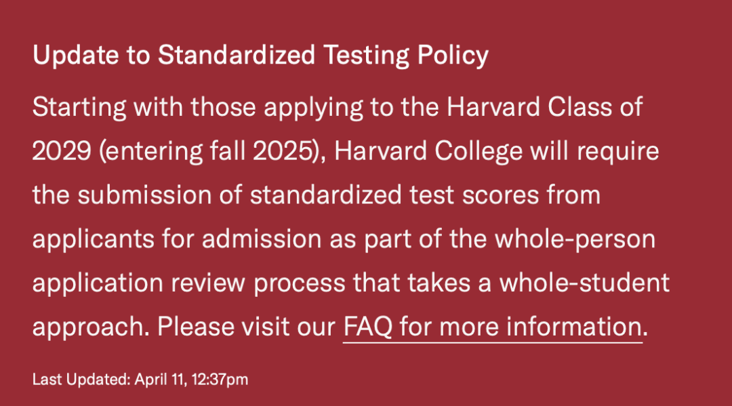
Task: Click the hyphenated word whole-student
Action: pyautogui.click(x=584, y=283)
